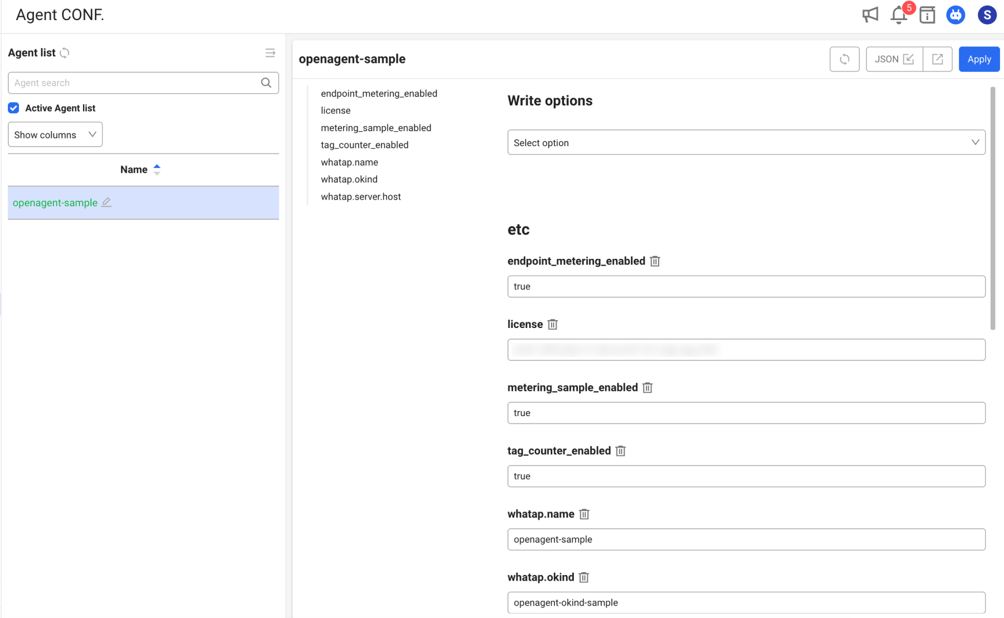This screenshot has height=618, width=1004.
Task: Jump to tag_counter_enabled in the index
Action: (365, 145)
